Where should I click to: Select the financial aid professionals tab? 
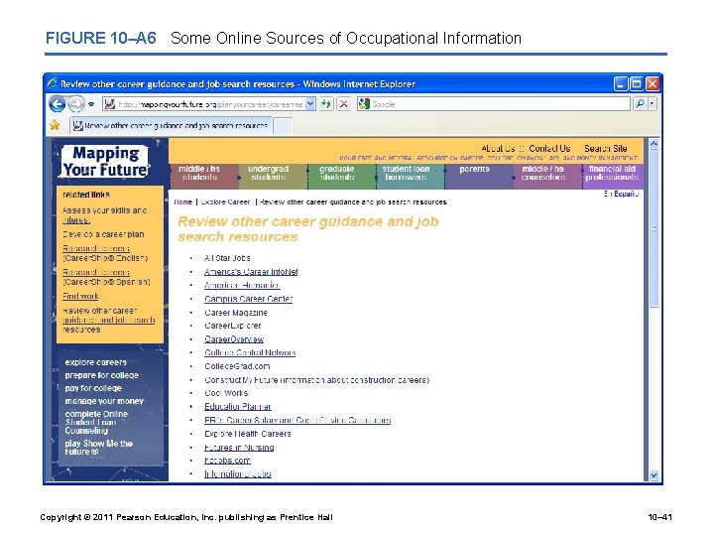point(613,177)
